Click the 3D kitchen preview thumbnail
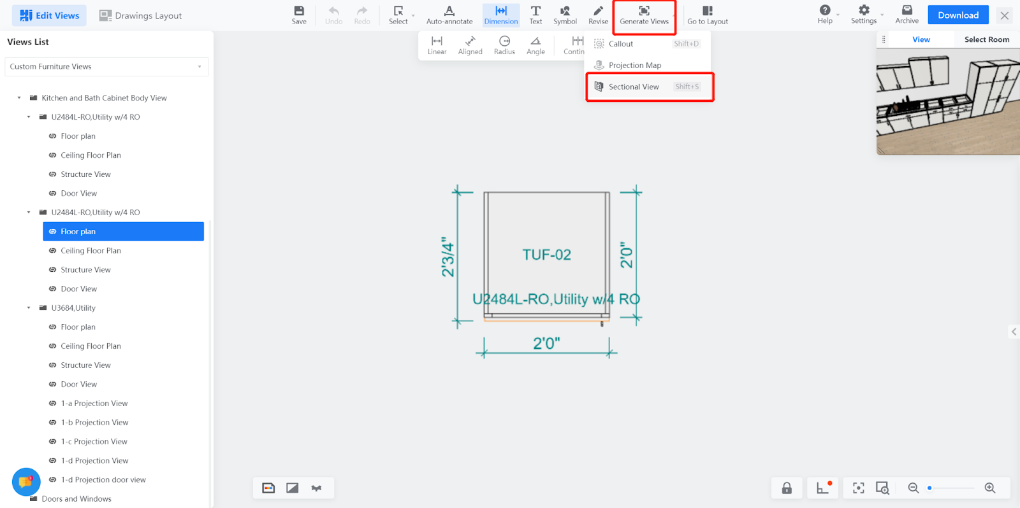1020x508 pixels. tap(948, 102)
